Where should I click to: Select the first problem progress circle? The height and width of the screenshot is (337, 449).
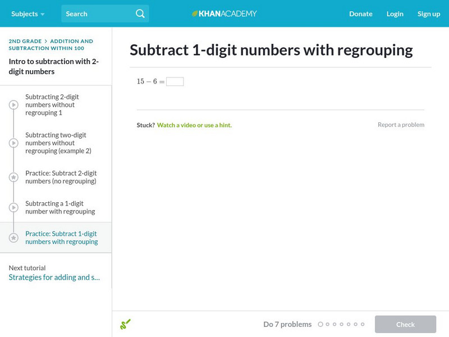point(320,324)
